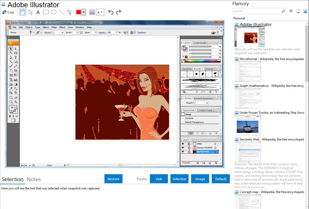Click the undo arrow
Image resolution: width=309 pixels, height=209 pixels.
(111, 12)
